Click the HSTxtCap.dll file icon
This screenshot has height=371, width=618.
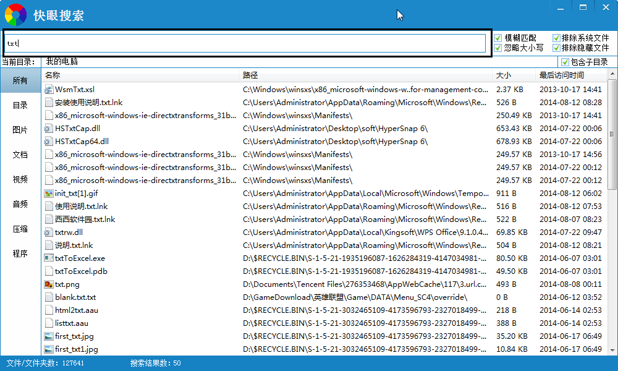49,129
